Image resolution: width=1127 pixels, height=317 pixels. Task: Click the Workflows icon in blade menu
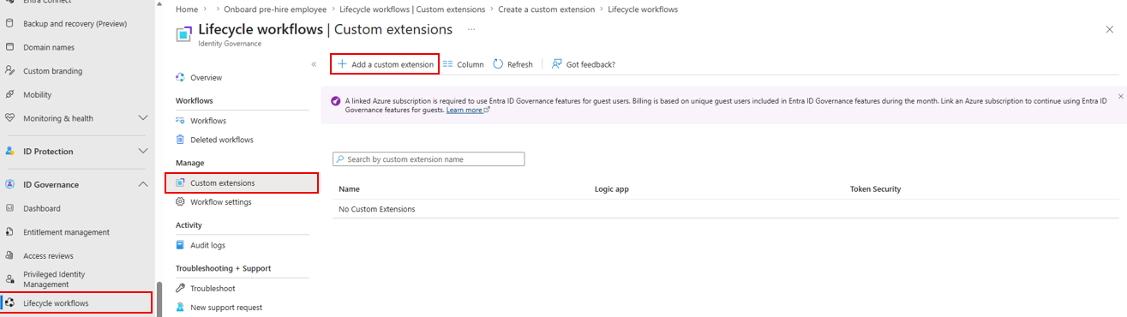point(180,121)
